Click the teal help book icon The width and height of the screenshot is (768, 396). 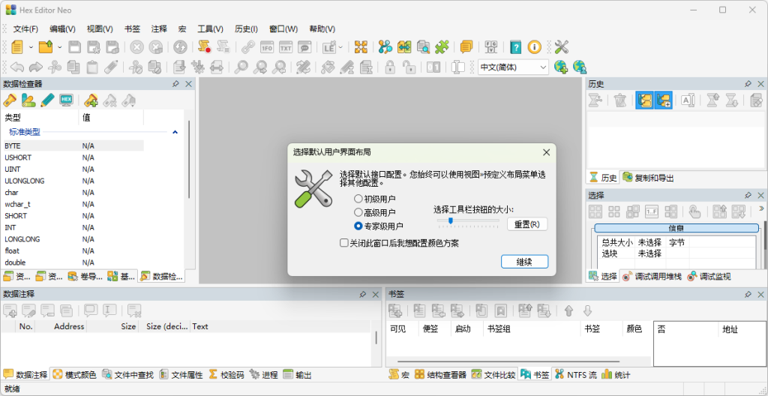515,47
